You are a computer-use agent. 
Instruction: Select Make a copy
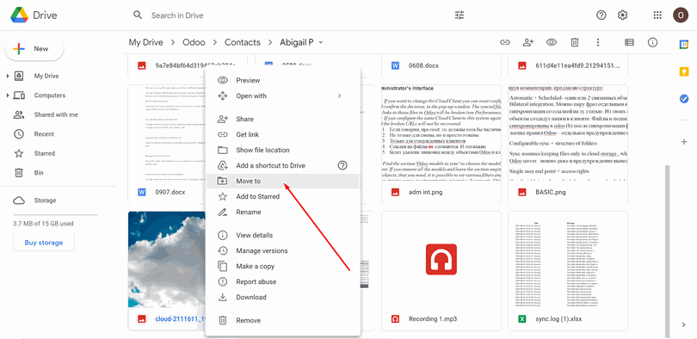click(283, 266)
